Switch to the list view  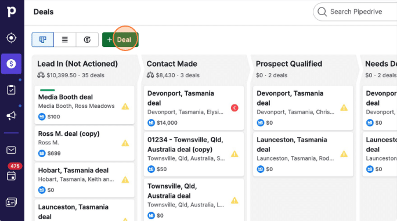coord(65,39)
